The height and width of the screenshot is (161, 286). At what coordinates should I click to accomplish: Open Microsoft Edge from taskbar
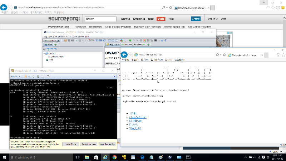(142, 157)
